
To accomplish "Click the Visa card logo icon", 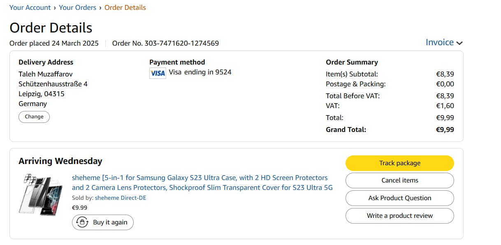I will pos(158,73).
